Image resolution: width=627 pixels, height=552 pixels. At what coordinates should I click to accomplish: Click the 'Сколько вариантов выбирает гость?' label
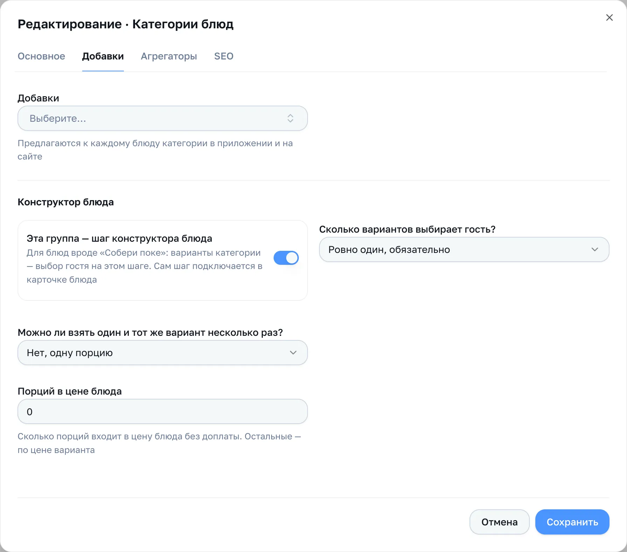[407, 229]
